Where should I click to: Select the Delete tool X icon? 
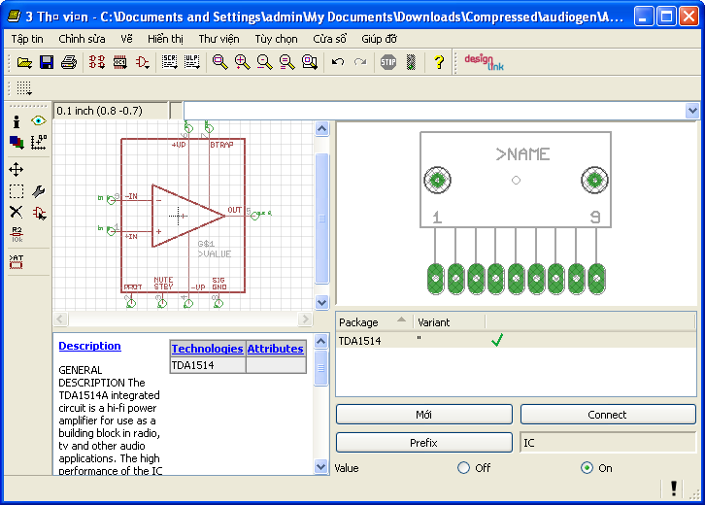(x=17, y=212)
